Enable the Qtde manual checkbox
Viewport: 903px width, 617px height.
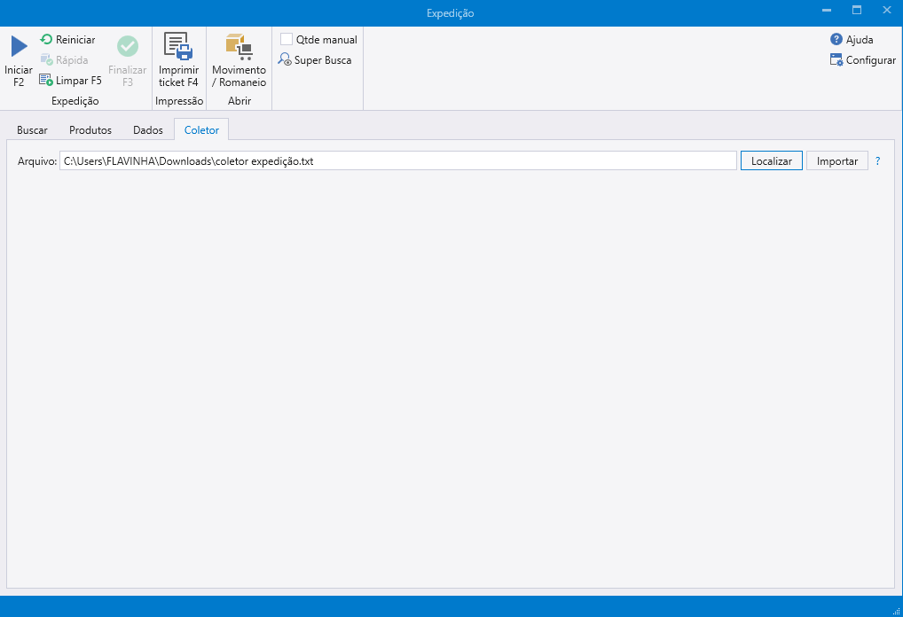tap(287, 40)
